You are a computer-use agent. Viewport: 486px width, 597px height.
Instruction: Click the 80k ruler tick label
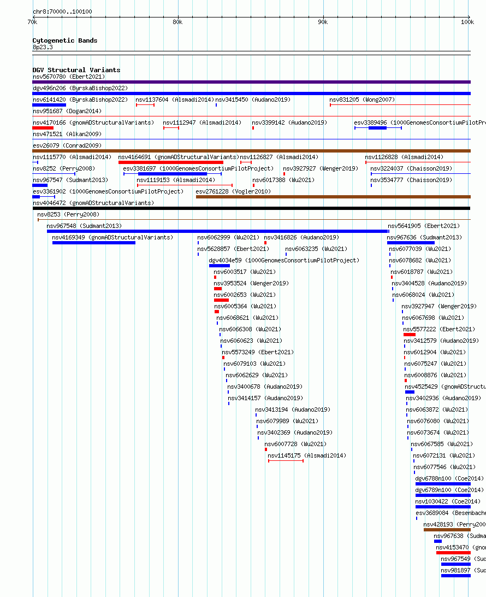coord(177,22)
